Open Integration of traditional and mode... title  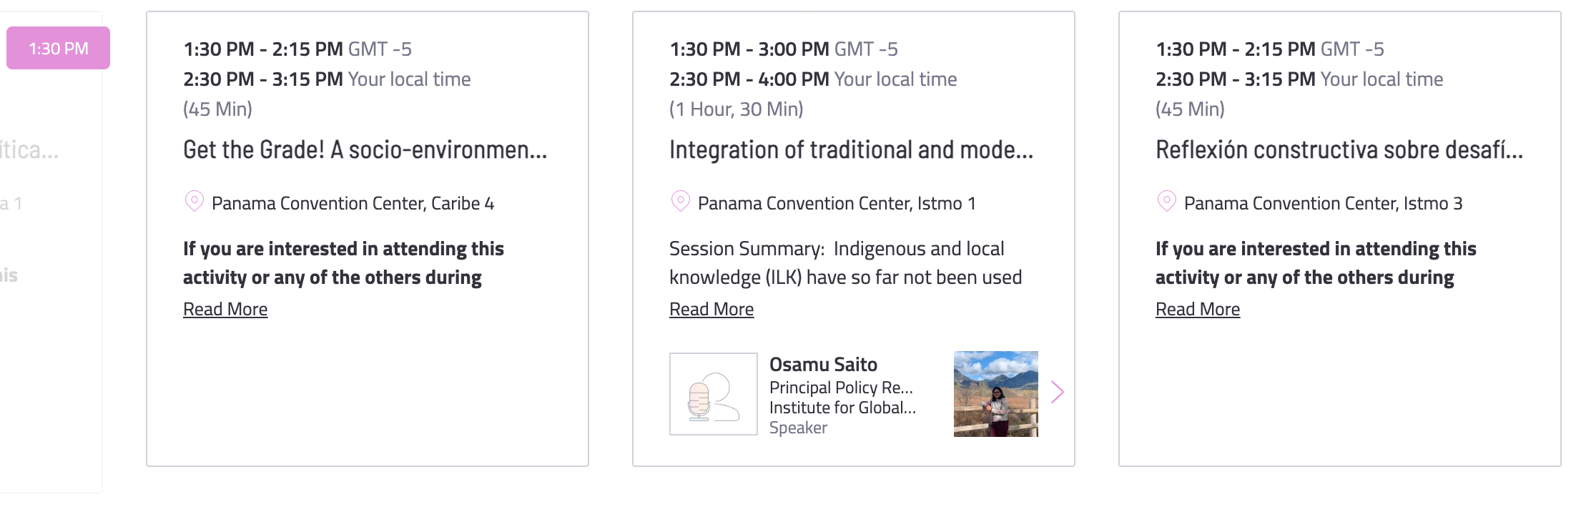[851, 149]
